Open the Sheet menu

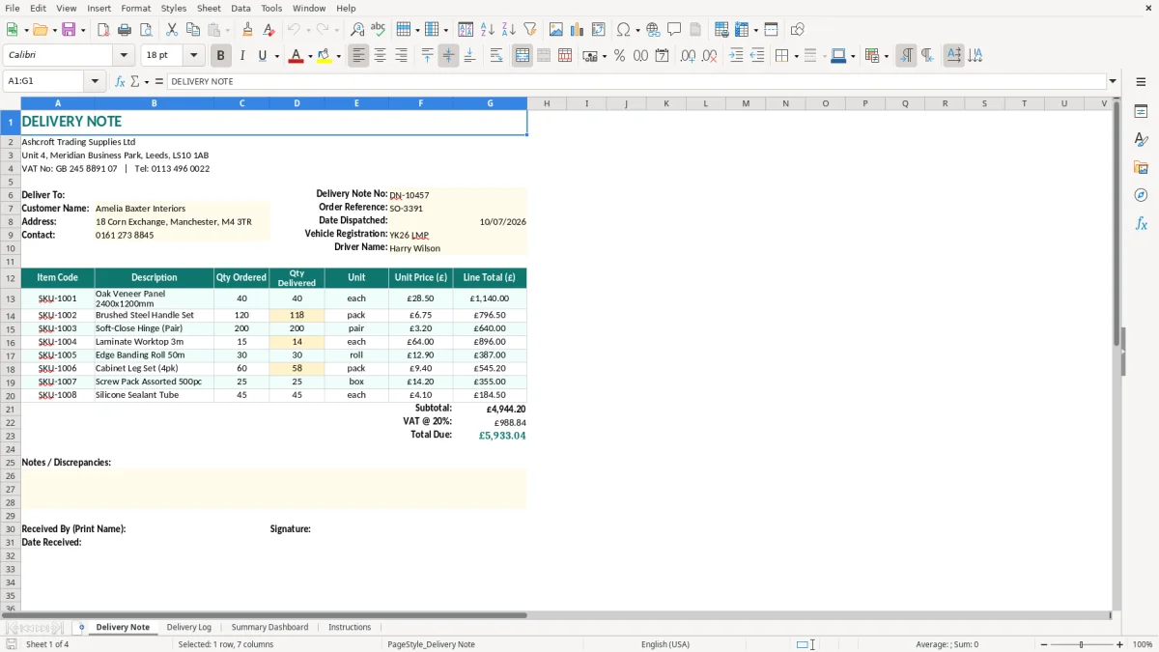[x=209, y=8]
